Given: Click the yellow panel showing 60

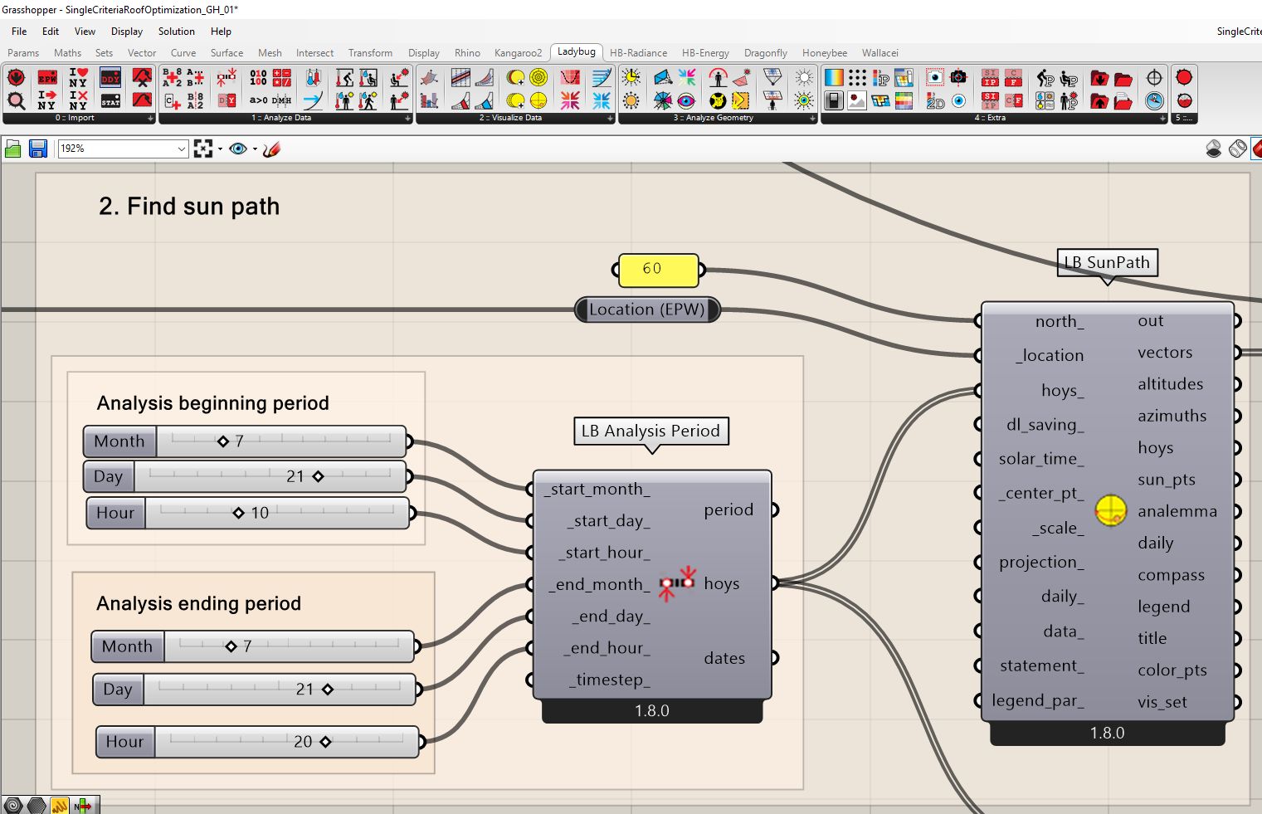Looking at the screenshot, I should coord(658,270).
